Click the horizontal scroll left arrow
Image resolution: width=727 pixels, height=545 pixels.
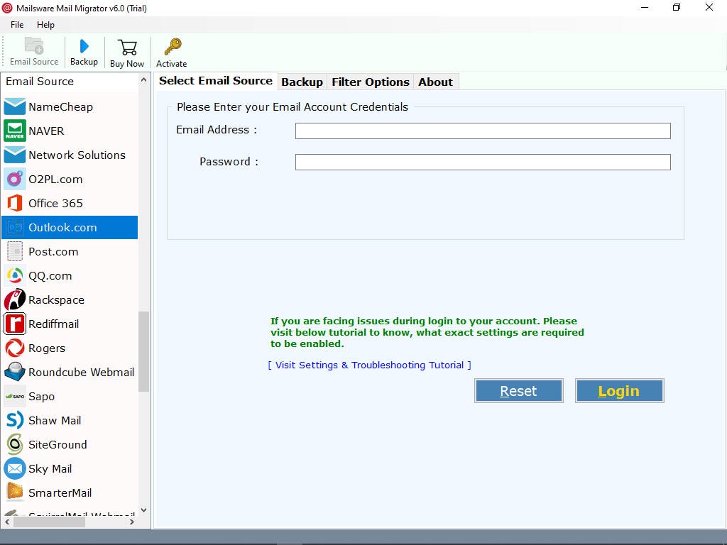(x=7, y=522)
